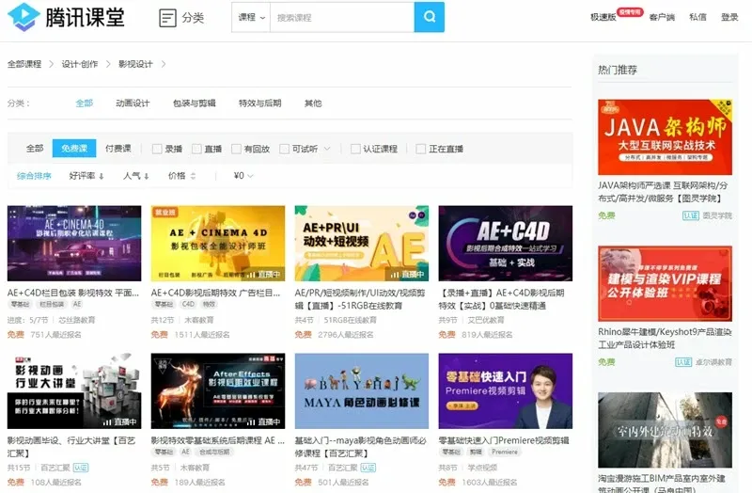Screen dimensions: 752x493
Task: Select the 全部 course price tab
Action: point(35,149)
